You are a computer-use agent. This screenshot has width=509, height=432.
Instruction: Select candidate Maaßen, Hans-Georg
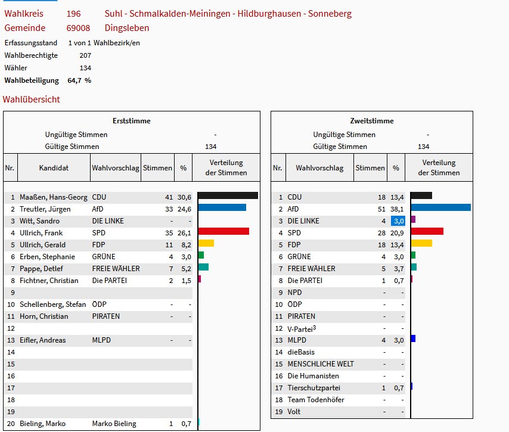[x=53, y=197]
